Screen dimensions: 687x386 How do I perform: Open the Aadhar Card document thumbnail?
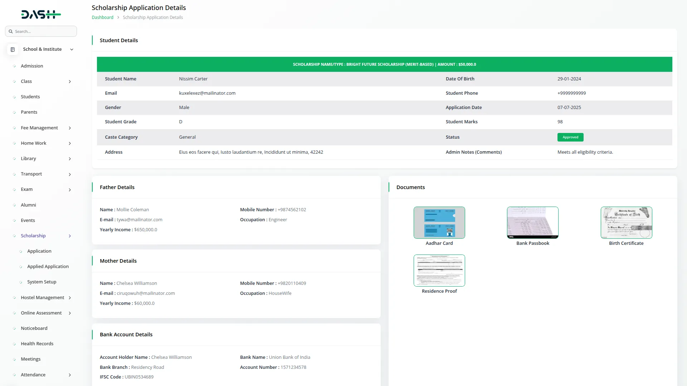coord(439,222)
